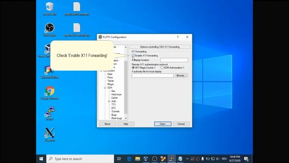289x163 pixels.
Task: Expand the Auth tree node
Action: 109,101
